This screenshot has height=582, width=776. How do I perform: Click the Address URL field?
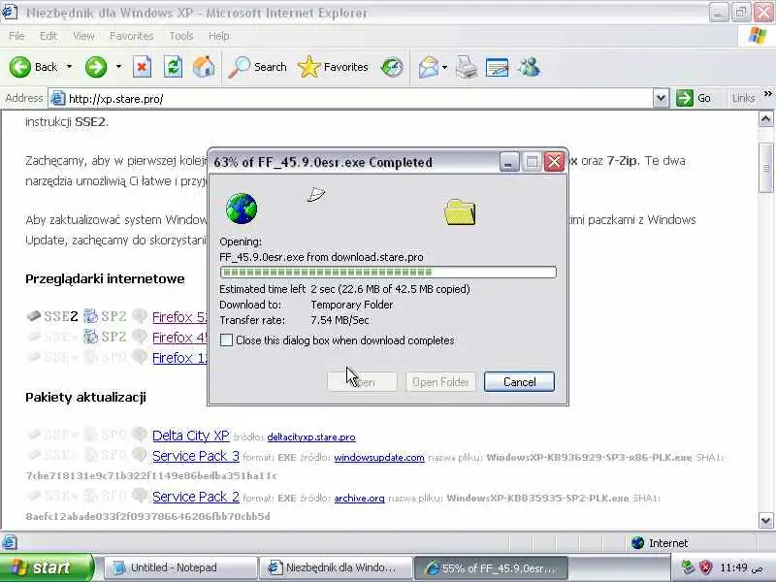tap(359, 99)
